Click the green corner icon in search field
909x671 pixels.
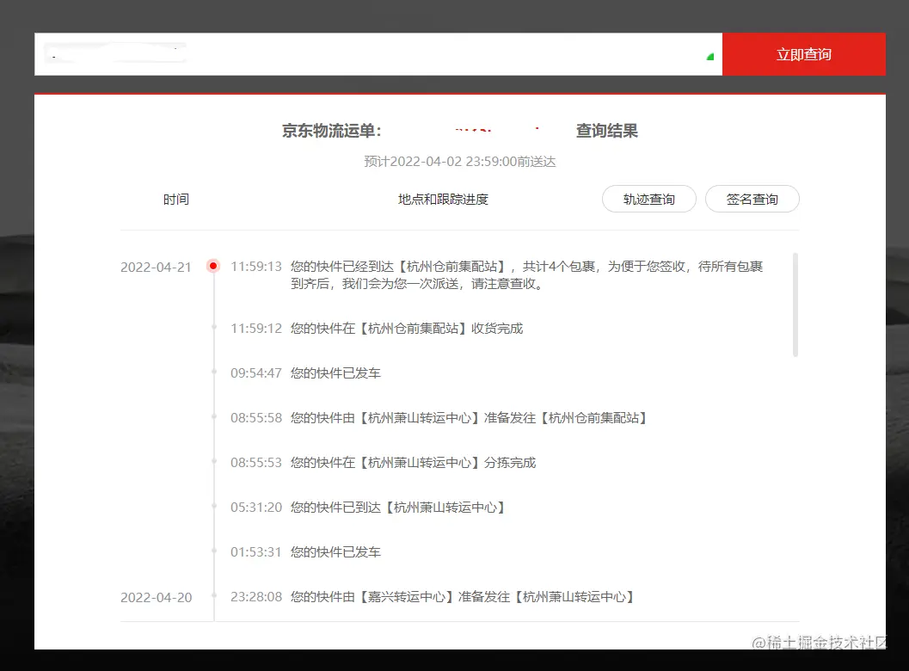[x=710, y=57]
